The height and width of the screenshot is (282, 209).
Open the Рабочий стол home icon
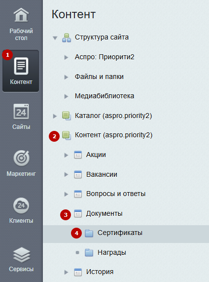(x=21, y=15)
